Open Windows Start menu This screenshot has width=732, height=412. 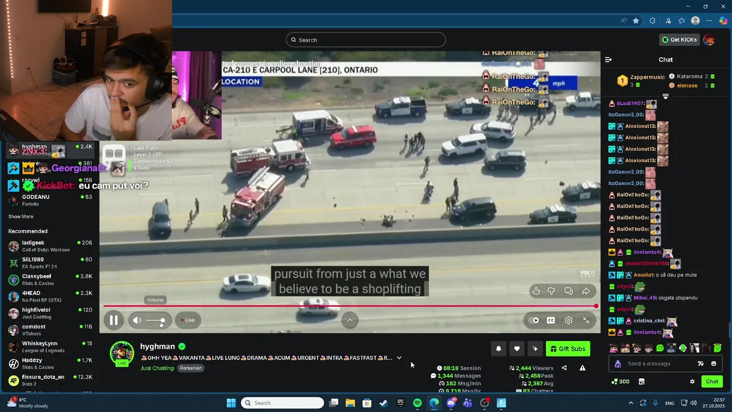(231, 403)
